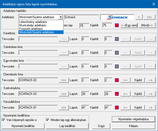
Task: Click Lapok field showing 47 in Készüléklista
Action: (x=85, y=108)
